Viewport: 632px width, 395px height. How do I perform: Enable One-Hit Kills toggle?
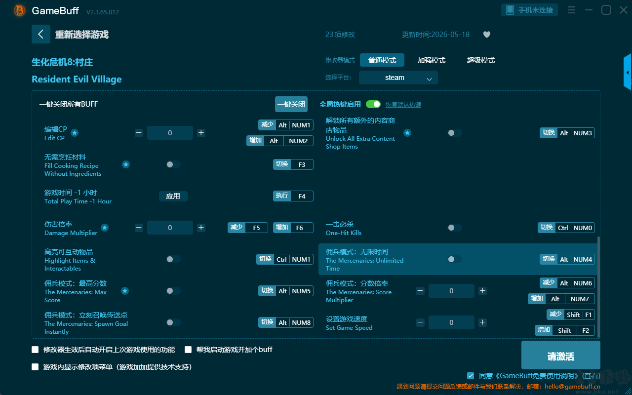point(455,228)
